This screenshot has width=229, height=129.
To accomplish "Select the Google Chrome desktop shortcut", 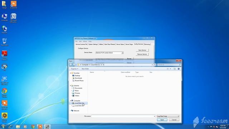I will point(4,93).
